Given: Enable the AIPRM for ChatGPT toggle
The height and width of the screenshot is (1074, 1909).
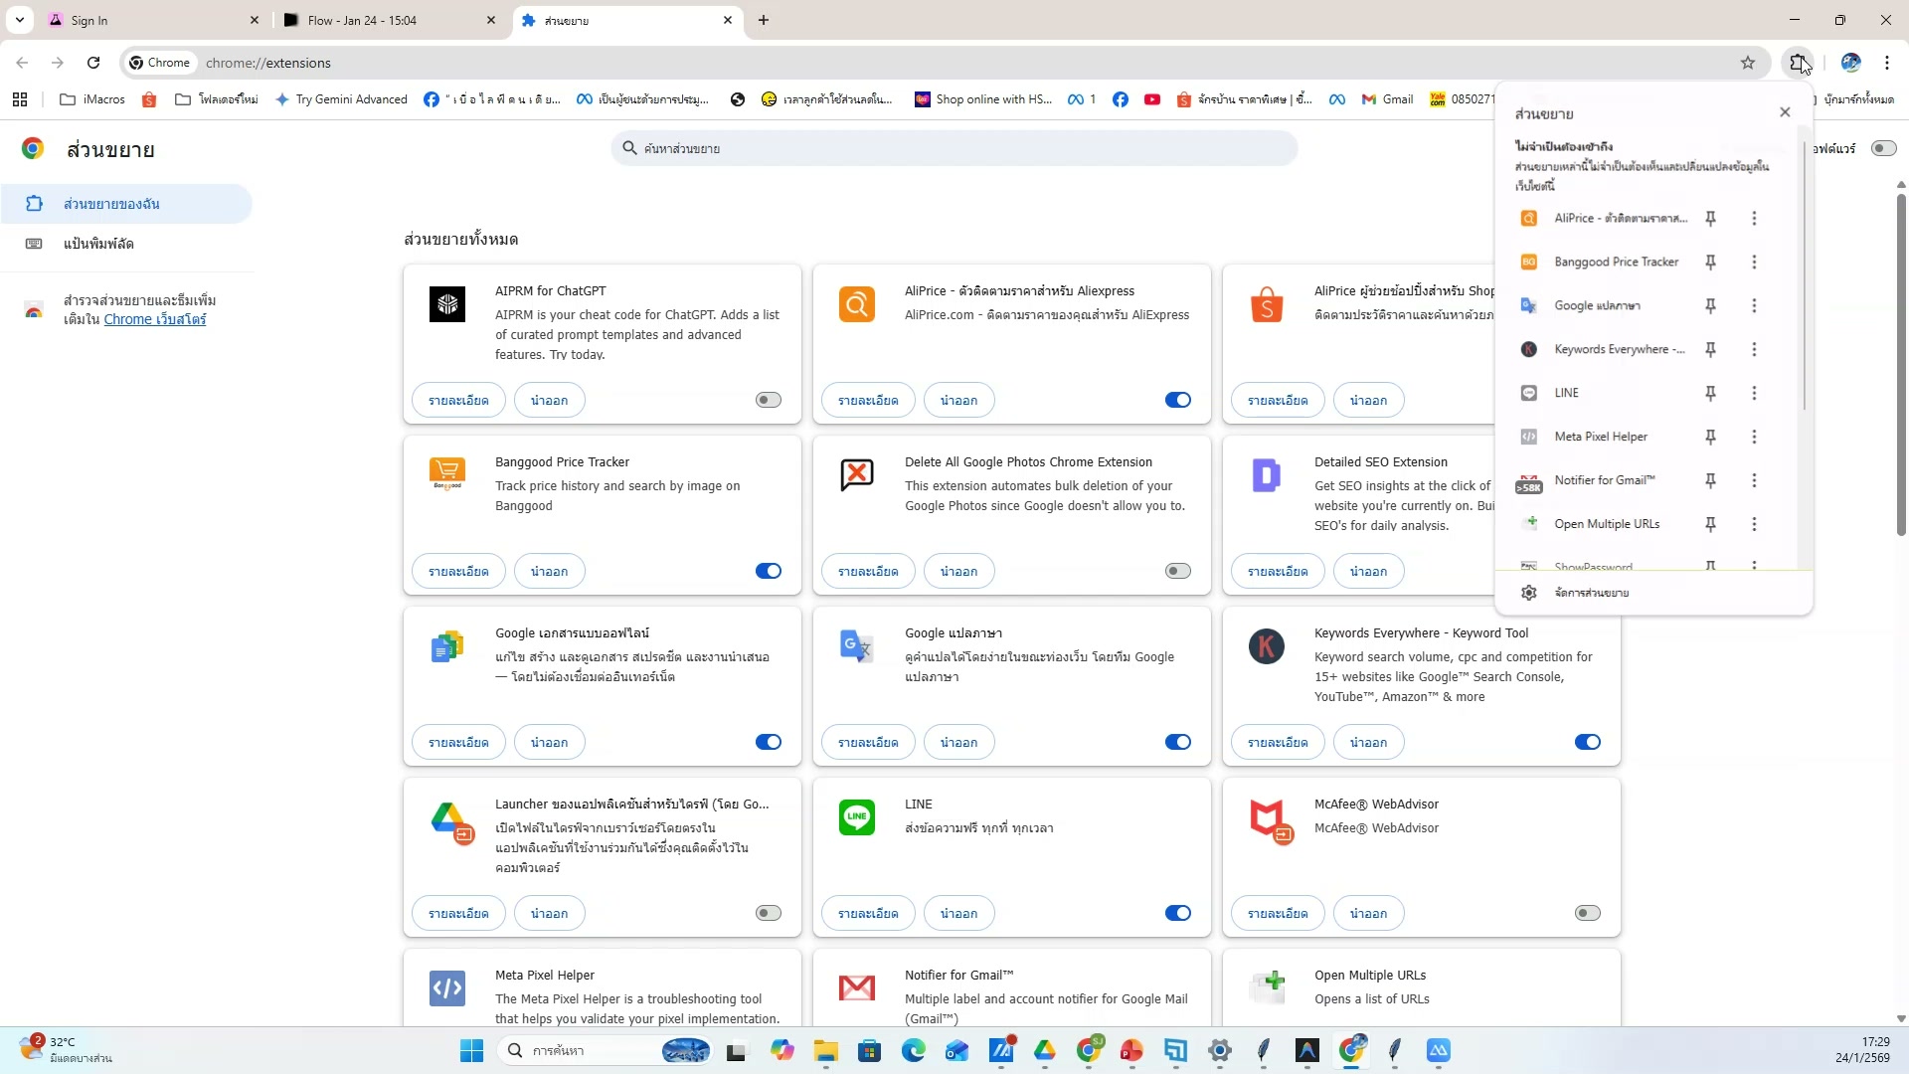Looking at the screenshot, I should click(x=768, y=400).
